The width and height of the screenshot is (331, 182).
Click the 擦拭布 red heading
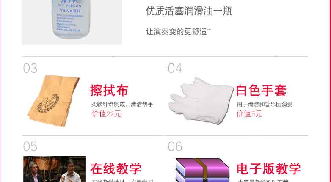[x=109, y=91]
